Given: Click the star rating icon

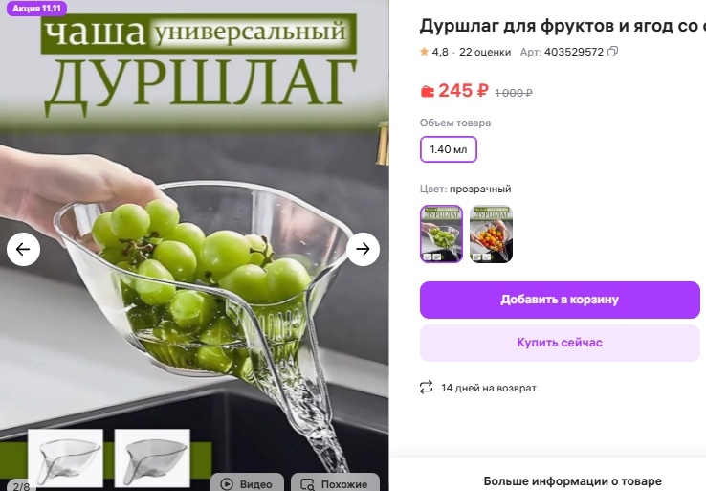Looking at the screenshot, I should (424, 52).
